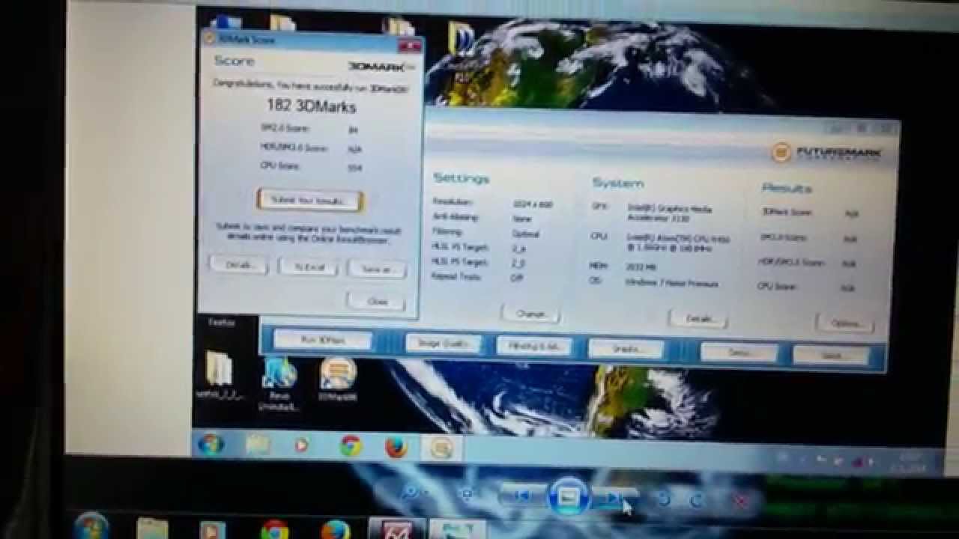The image size is (959, 539).
Task: Click the Settings heading in main window
Action: [462, 178]
